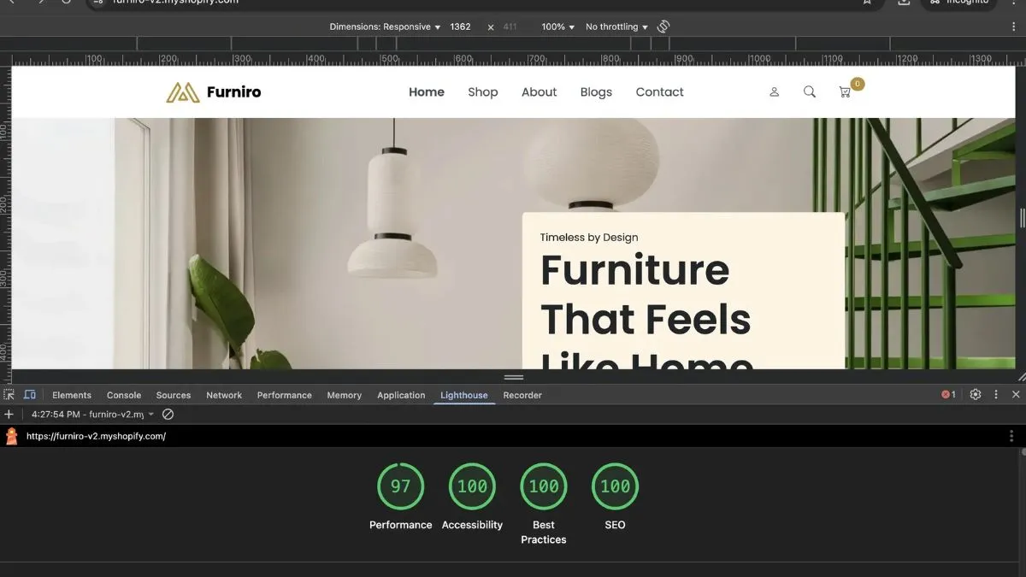
Task: Start a new Lighthouse report with the plus icon
Action: tap(9, 414)
